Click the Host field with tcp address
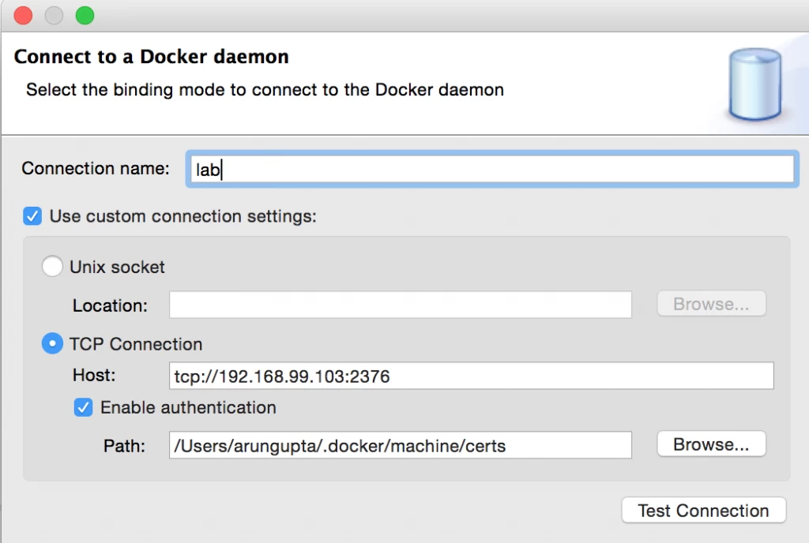Image resolution: width=809 pixels, height=543 pixels. [471, 376]
